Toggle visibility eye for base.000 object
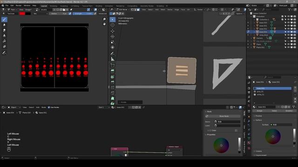The width and height of the screenshot is (298, 167). (289, 23)
